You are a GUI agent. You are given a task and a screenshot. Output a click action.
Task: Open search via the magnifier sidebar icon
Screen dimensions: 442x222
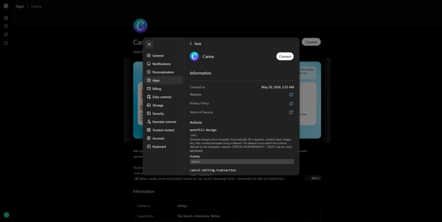[6, 26]
